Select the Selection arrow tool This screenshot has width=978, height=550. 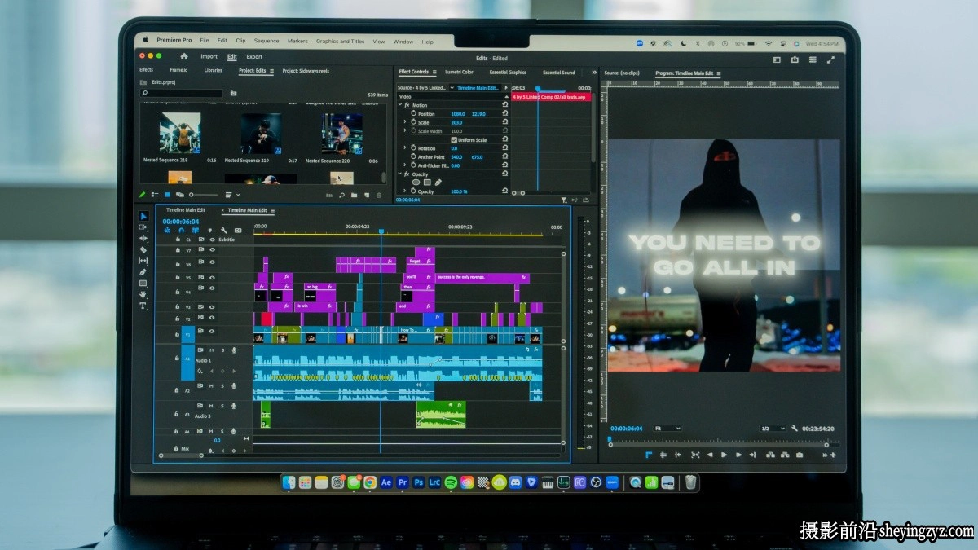[x=143, y=216]
